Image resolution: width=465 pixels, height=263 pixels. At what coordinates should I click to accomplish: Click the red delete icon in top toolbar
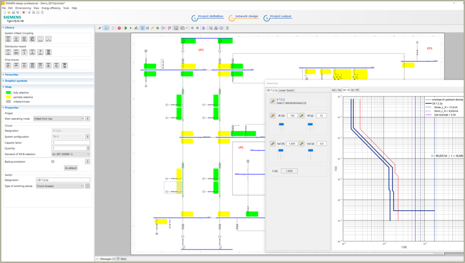pos(23,12)
